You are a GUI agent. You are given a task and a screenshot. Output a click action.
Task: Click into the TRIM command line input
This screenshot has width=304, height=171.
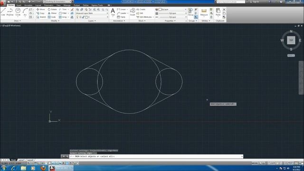pos(156,156)
